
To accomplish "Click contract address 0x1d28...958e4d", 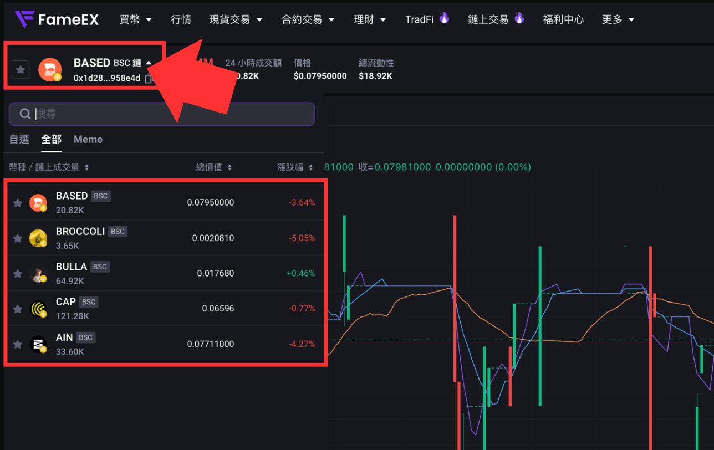I will (x=107, y=78).
